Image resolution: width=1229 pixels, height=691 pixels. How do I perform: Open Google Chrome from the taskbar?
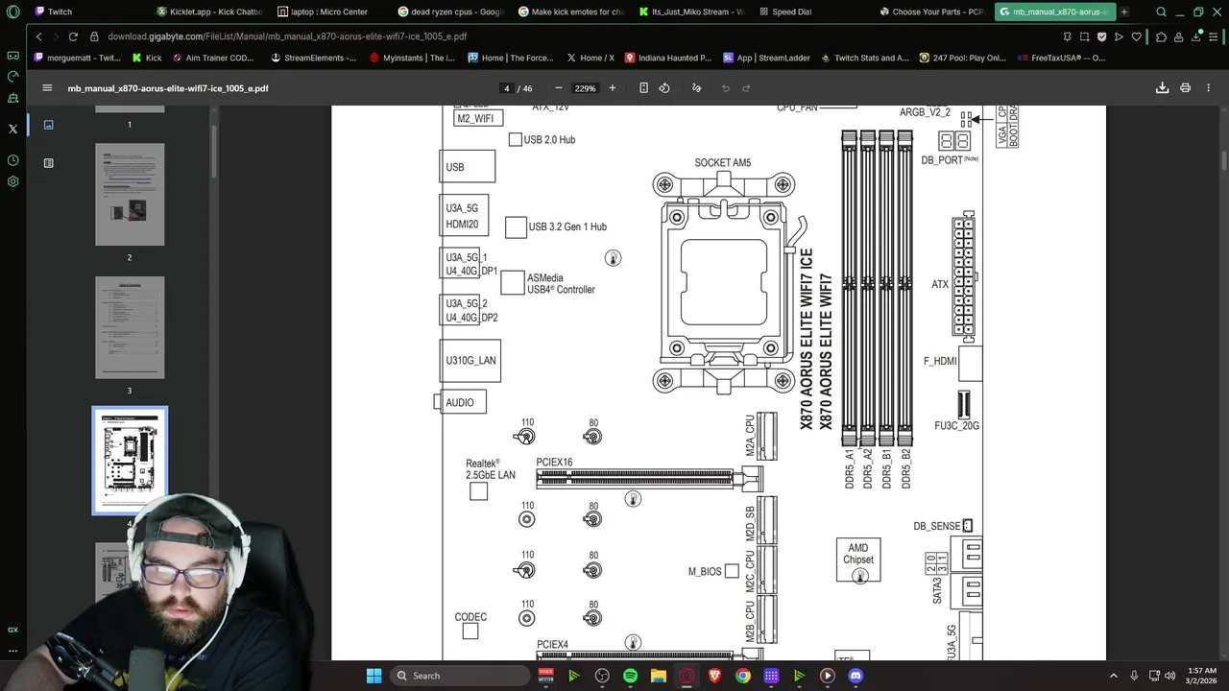[x=743, y=676]
